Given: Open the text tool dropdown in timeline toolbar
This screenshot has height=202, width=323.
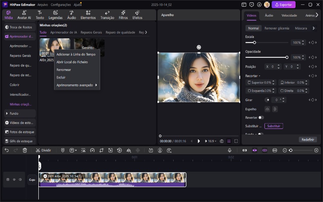Looking at the screenshot, I should (x=76, y=150).
